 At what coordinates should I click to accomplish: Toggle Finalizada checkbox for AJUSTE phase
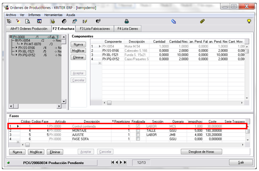coord(138,134)
